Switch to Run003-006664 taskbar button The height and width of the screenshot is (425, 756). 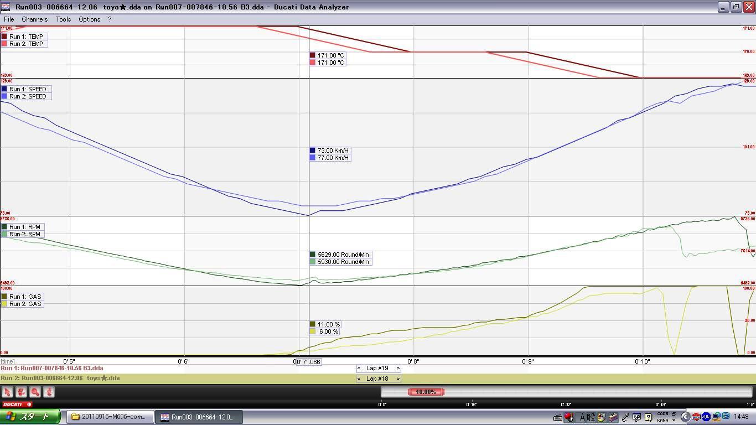tap(198, 417)
